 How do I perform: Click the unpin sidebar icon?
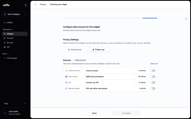pos(26,5)
